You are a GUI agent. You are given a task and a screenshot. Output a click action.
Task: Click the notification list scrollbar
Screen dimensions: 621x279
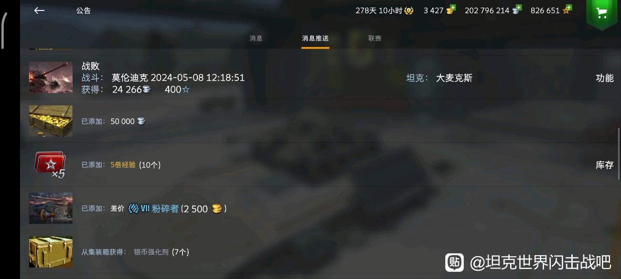(x=619, y=154)
